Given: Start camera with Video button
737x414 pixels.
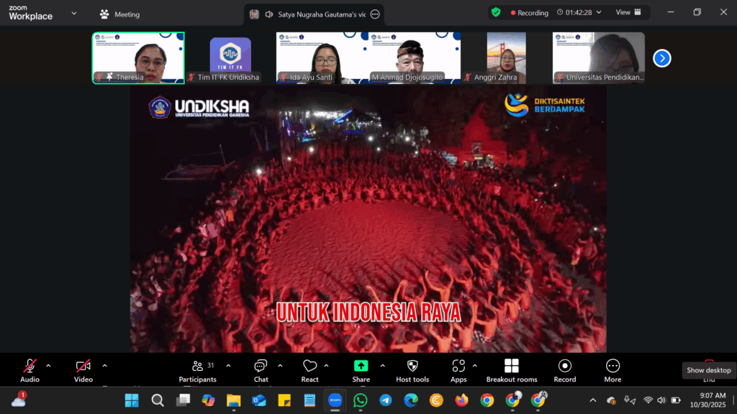Looking at the screenshot, I should [x=83, y=369].
